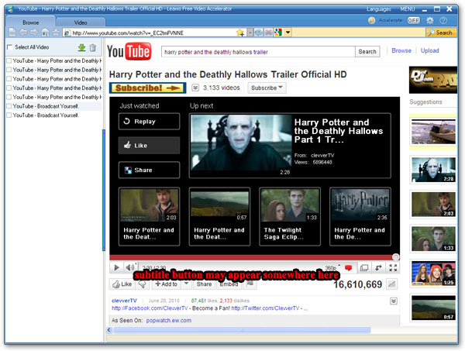The height and width of the screenshot is (351, 465).
Task: Enter fullscreen with the player fullscreen icon
Action: [x=393, y=268]
